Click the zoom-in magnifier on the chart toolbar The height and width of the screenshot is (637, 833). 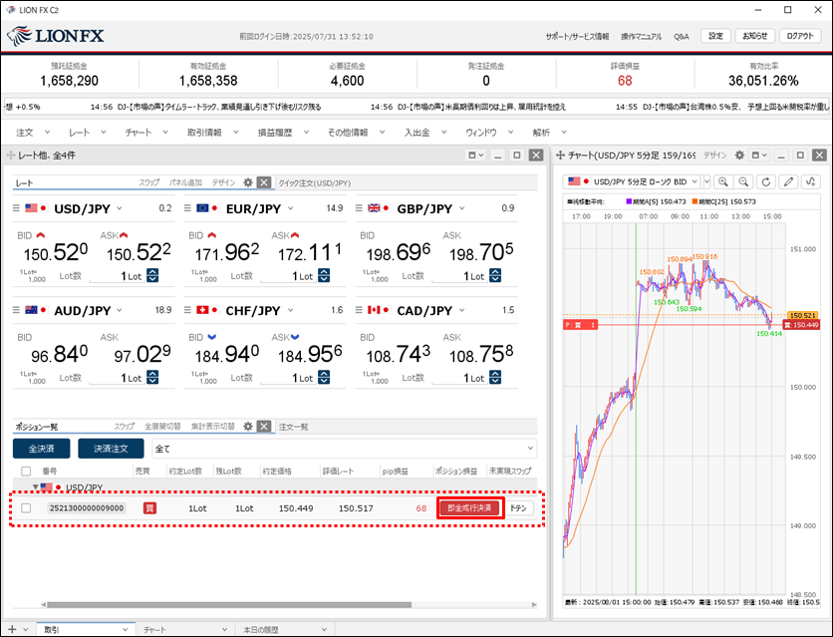pyautogui.click(x=722, y=181)
